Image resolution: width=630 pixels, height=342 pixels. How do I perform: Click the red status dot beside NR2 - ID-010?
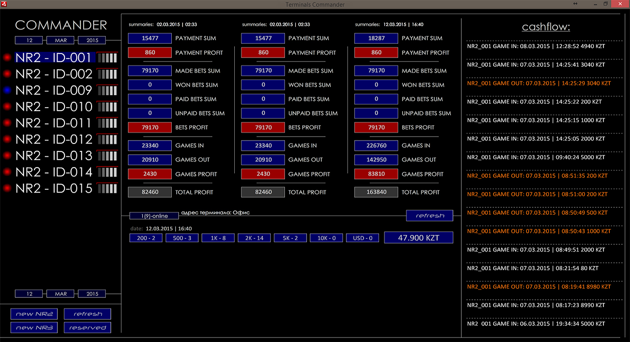7,107
